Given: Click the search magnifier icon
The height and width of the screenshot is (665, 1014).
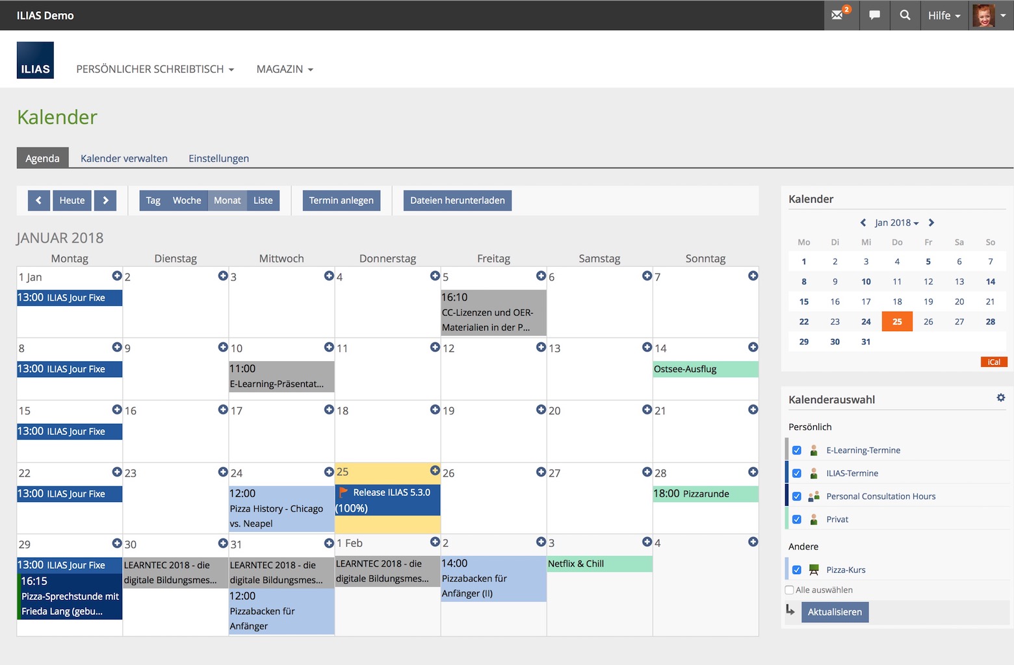Looking at the screenshot, I should [905, 15].
